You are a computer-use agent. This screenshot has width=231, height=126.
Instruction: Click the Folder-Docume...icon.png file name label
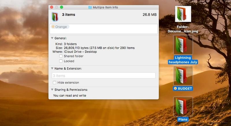click(x=183, y=29)
